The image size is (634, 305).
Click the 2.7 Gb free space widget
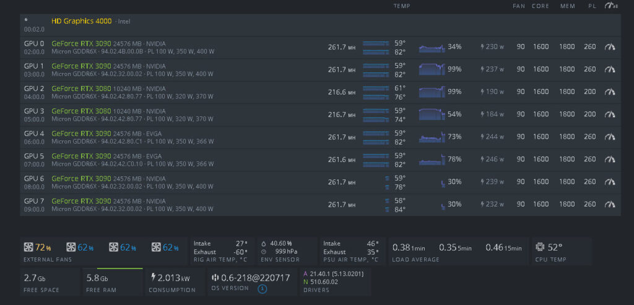point(50,281)
